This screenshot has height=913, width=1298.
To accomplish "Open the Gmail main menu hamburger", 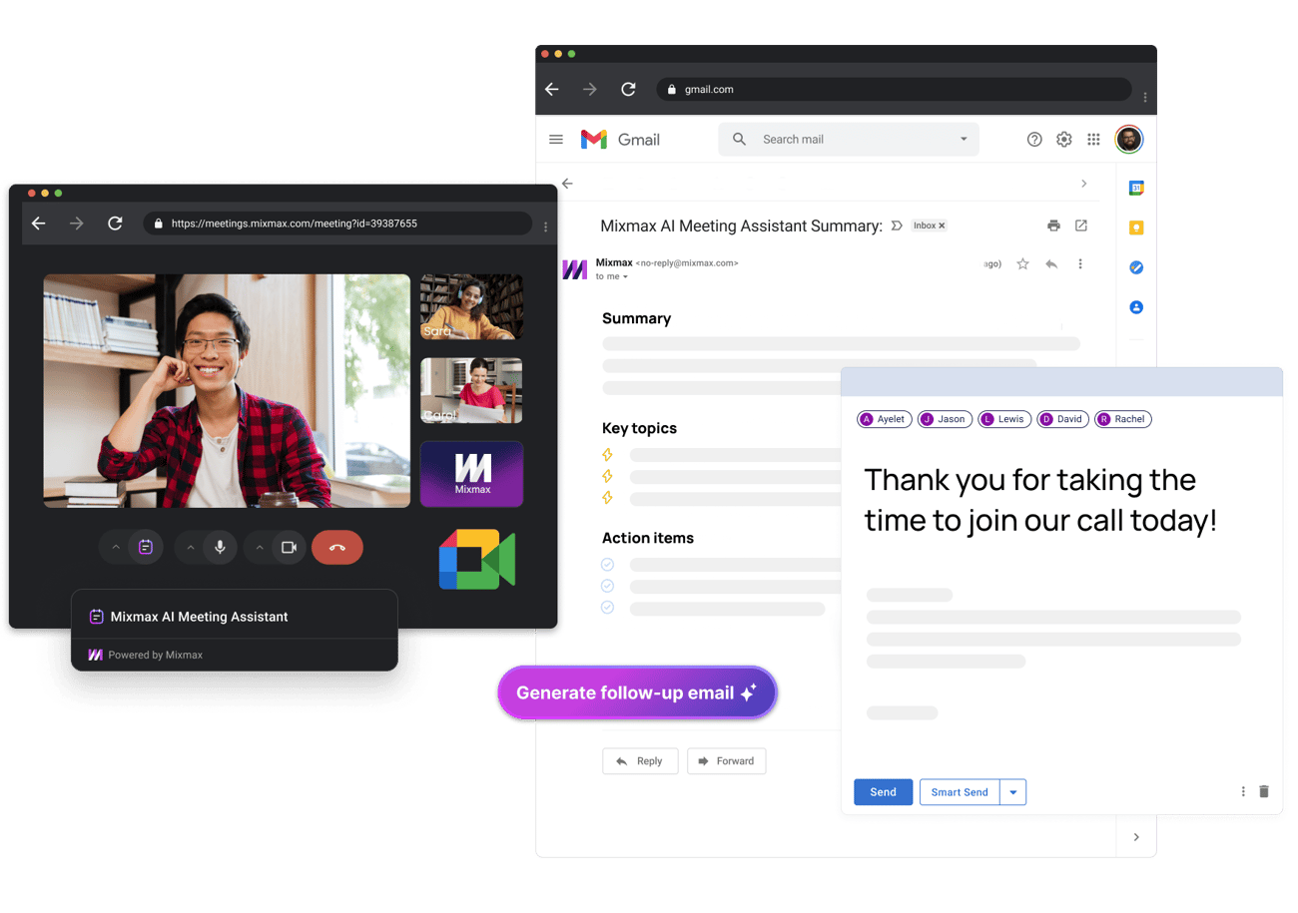I will (x=556, y=140).
